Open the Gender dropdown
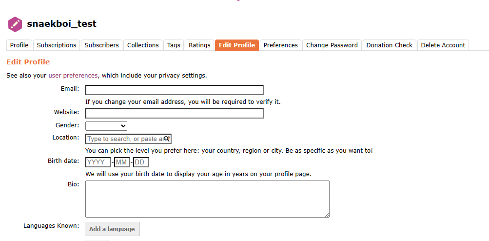 pyautogui.click(x=106, y=126)
